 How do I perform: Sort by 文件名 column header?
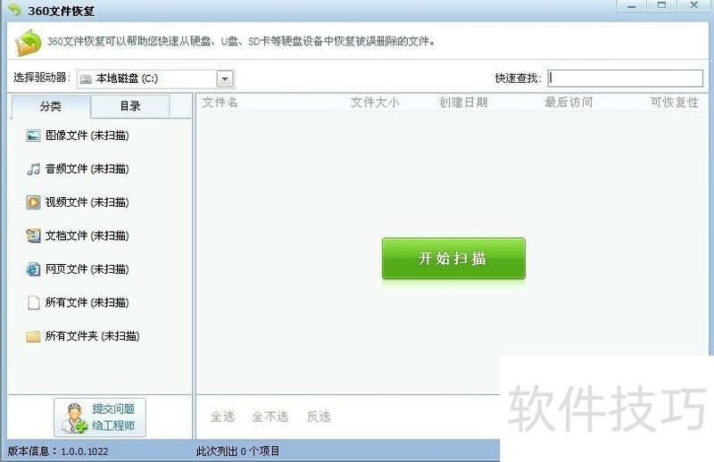220,103
